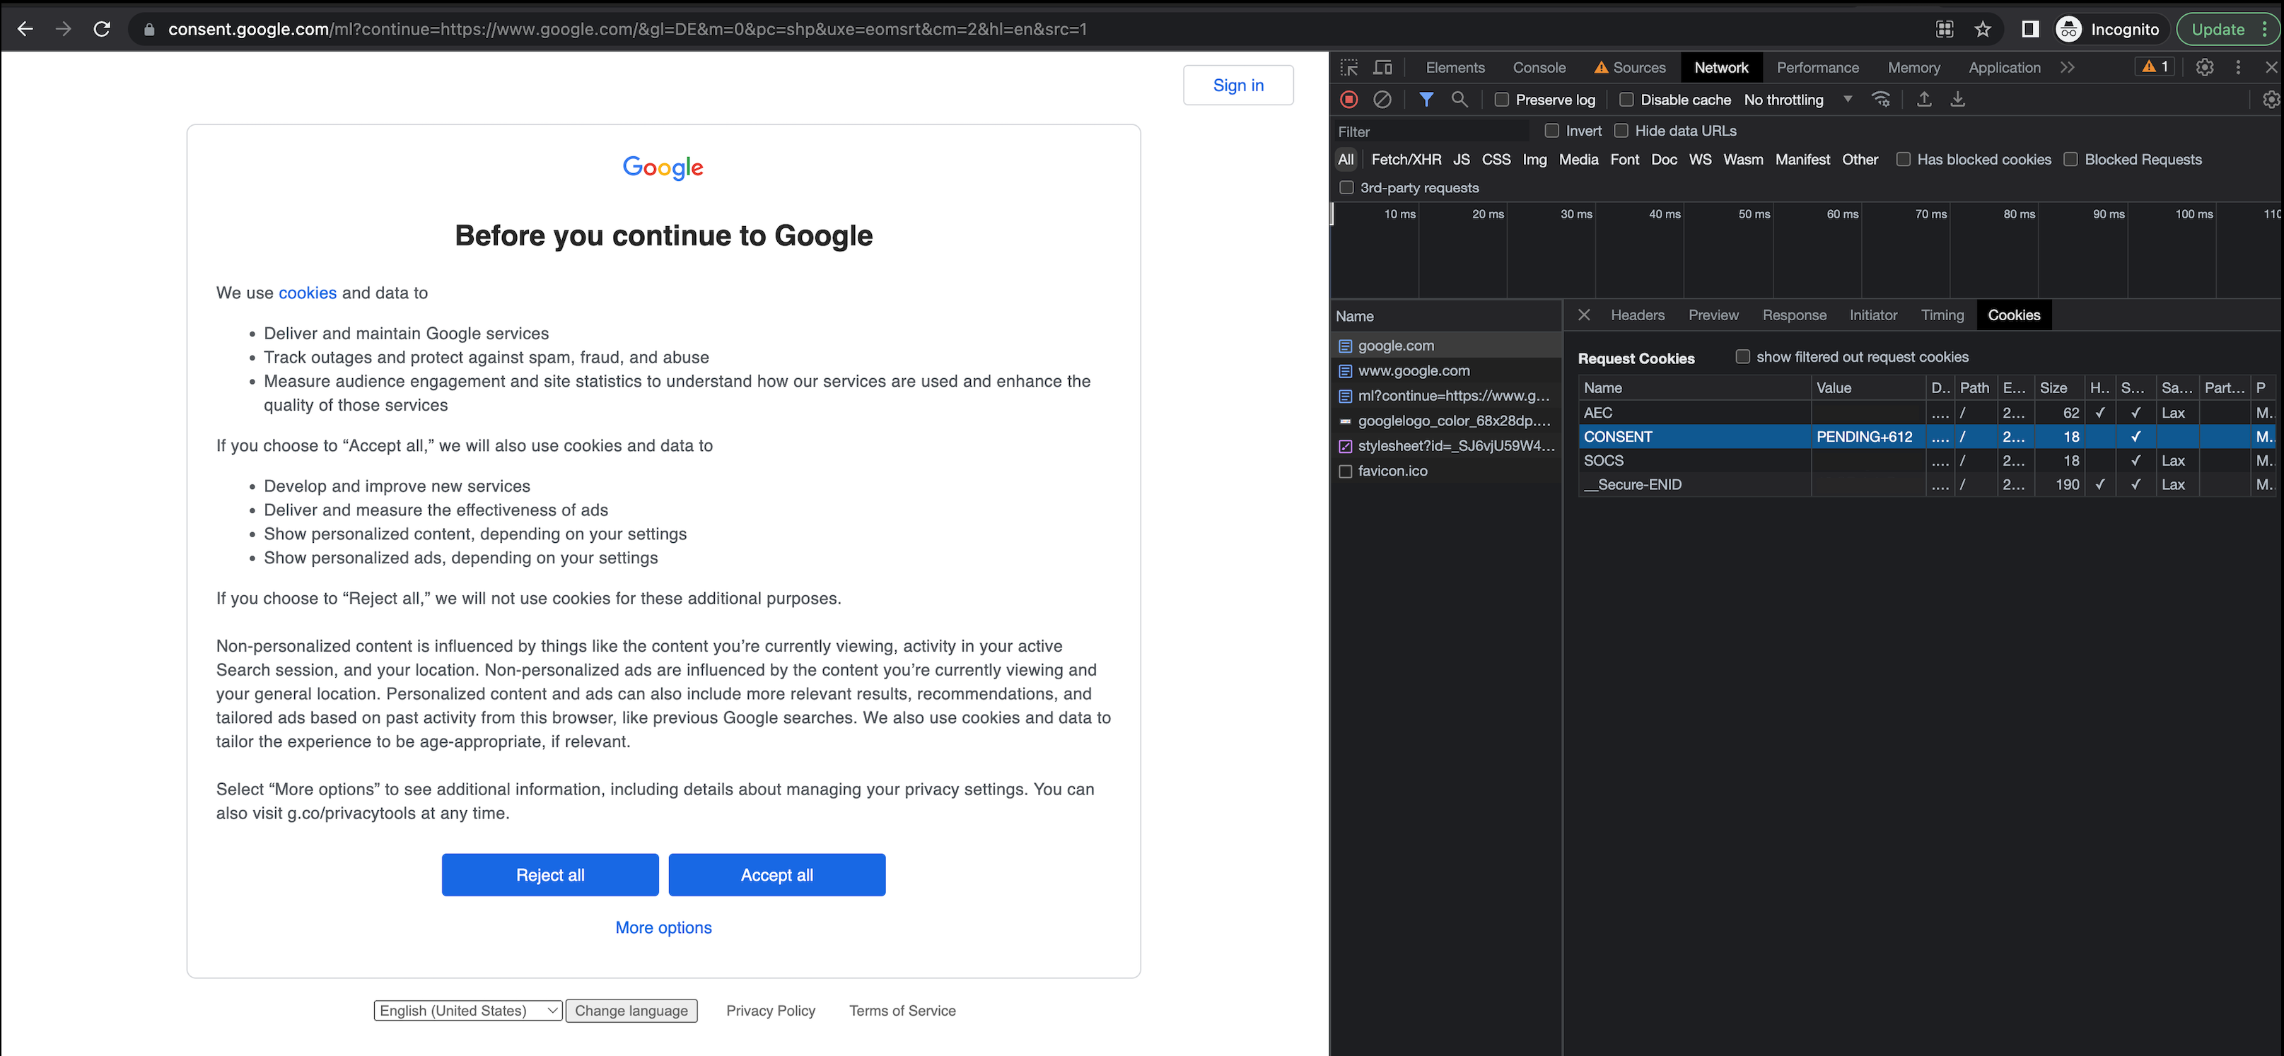This screenshot has height=1056, width=2284.
Task: Open the network search magnifier
Action: (x=1459, y=100)
